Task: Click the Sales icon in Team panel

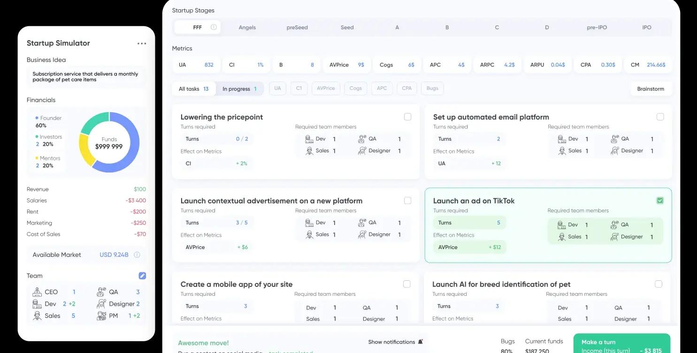Action: point(37,316)
